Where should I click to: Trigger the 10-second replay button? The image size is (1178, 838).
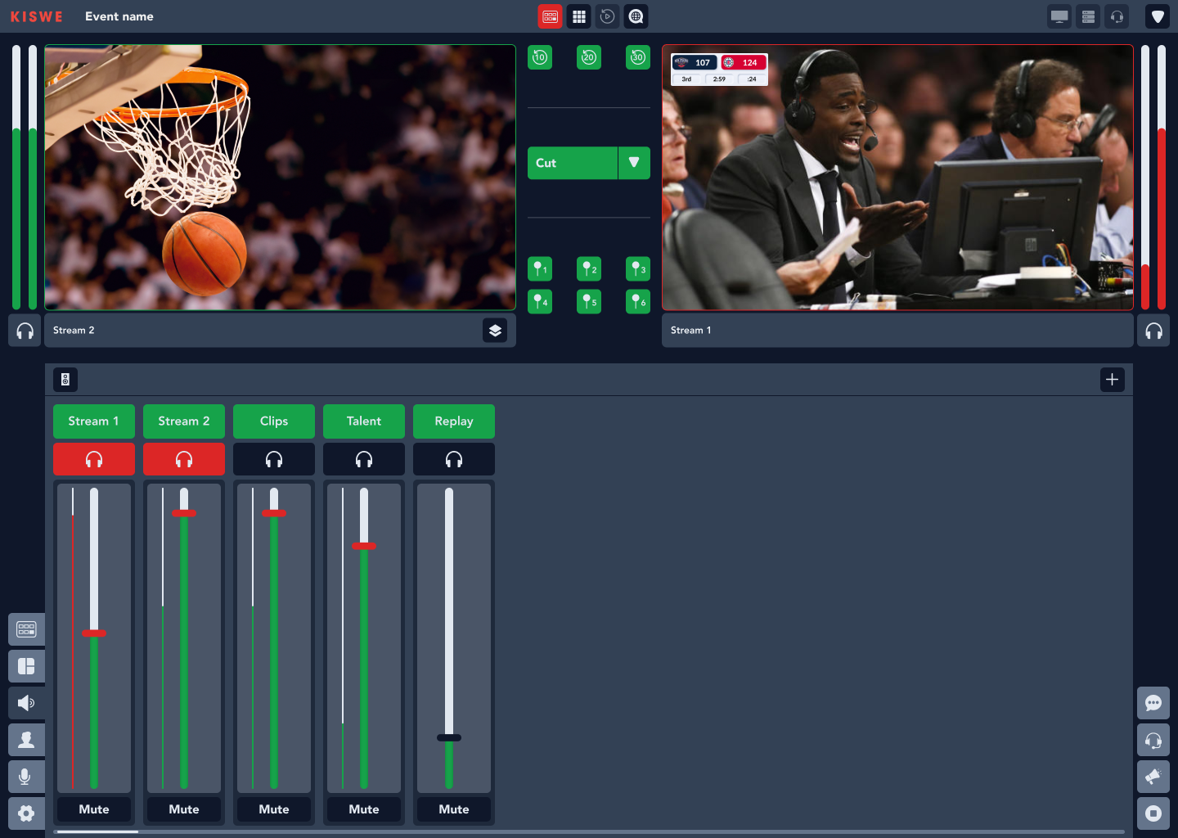[540, 57]
